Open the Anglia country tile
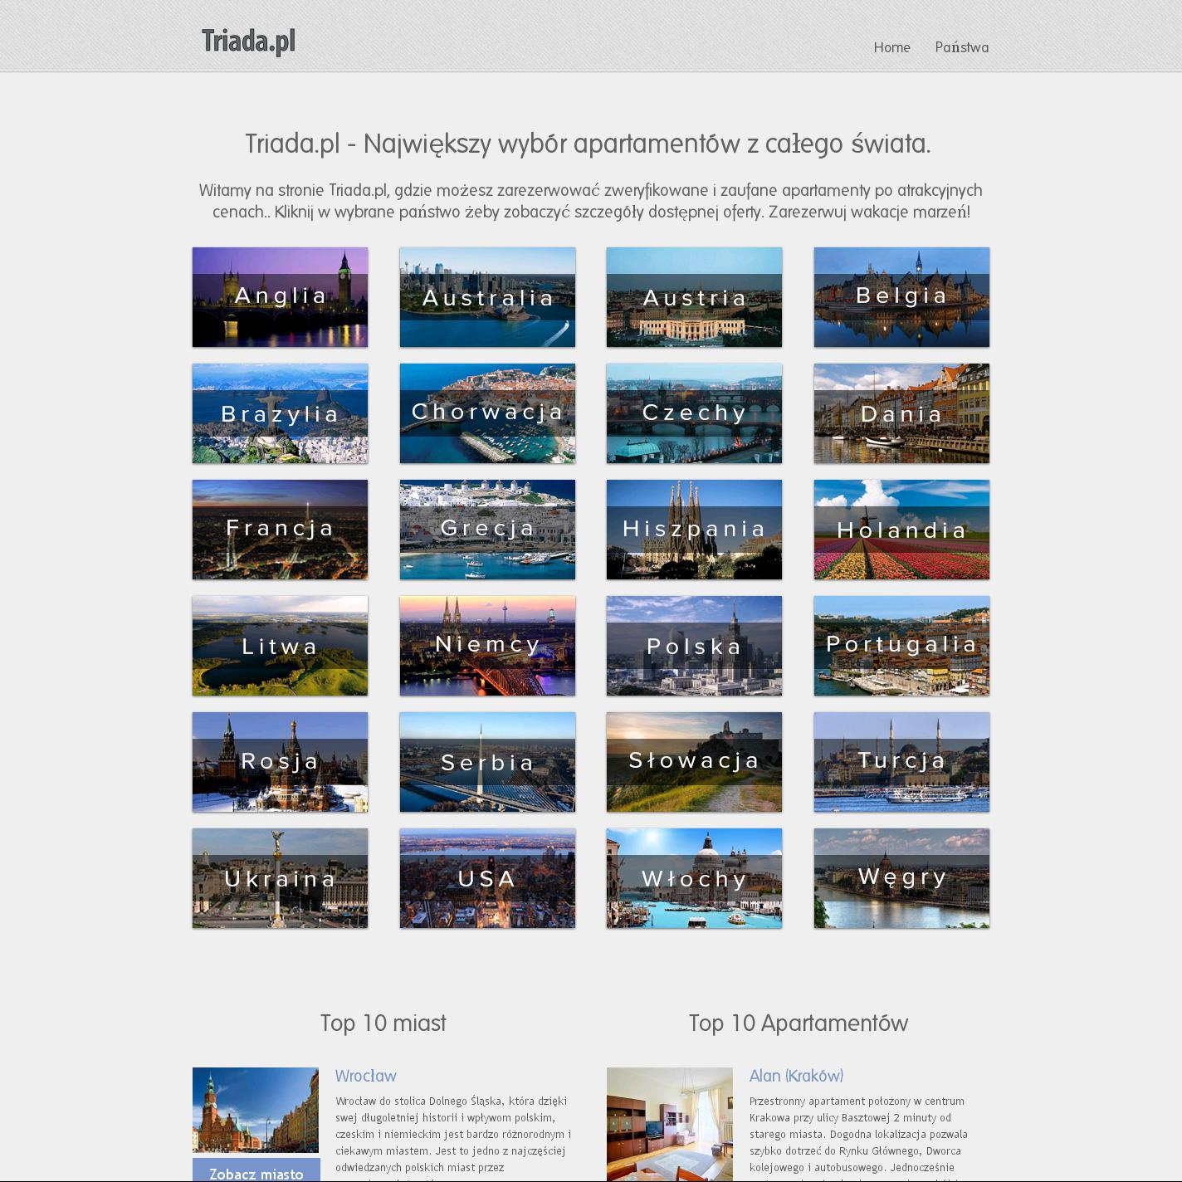 pos(280,297)
